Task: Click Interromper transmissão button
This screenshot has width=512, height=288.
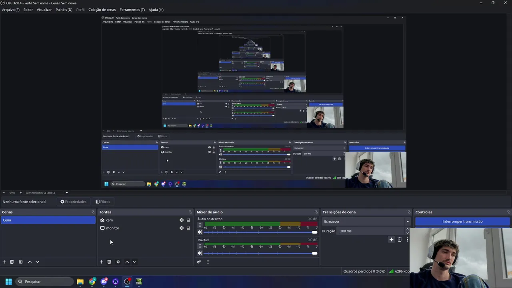Action: pos(462,222)
